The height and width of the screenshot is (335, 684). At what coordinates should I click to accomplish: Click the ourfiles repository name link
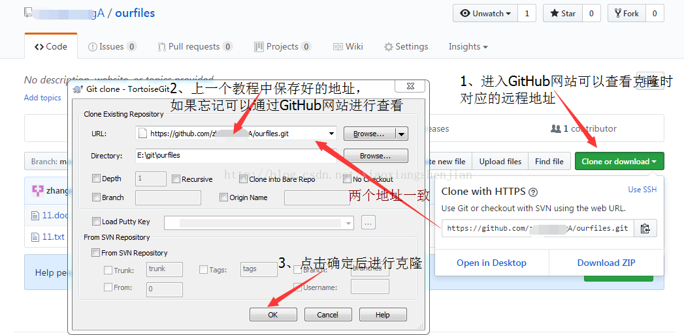tap(135, 13)
